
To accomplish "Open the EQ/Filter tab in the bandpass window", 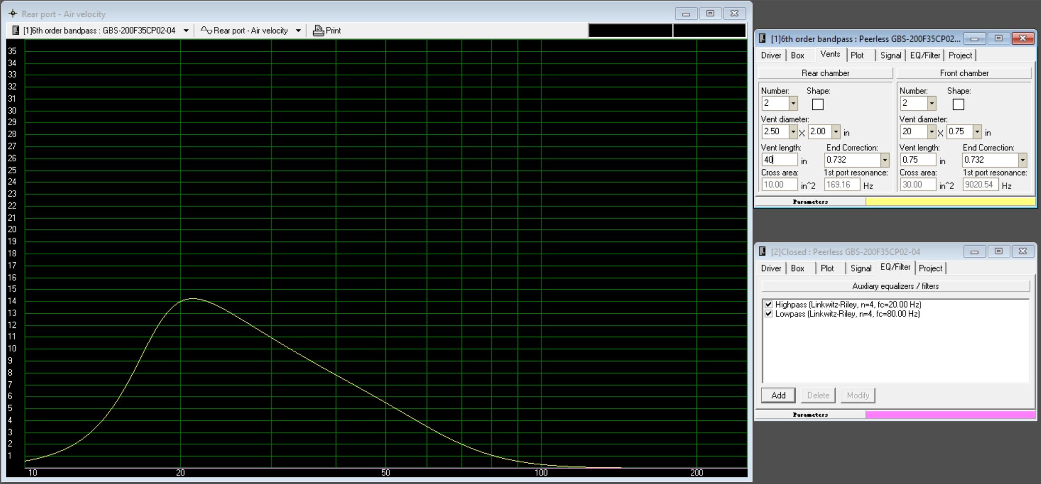I will (925, 55).
